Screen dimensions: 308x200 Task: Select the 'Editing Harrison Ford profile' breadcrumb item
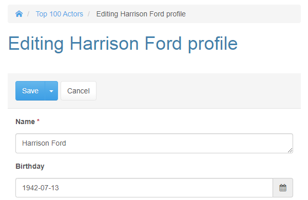click(x=141, y=14)
